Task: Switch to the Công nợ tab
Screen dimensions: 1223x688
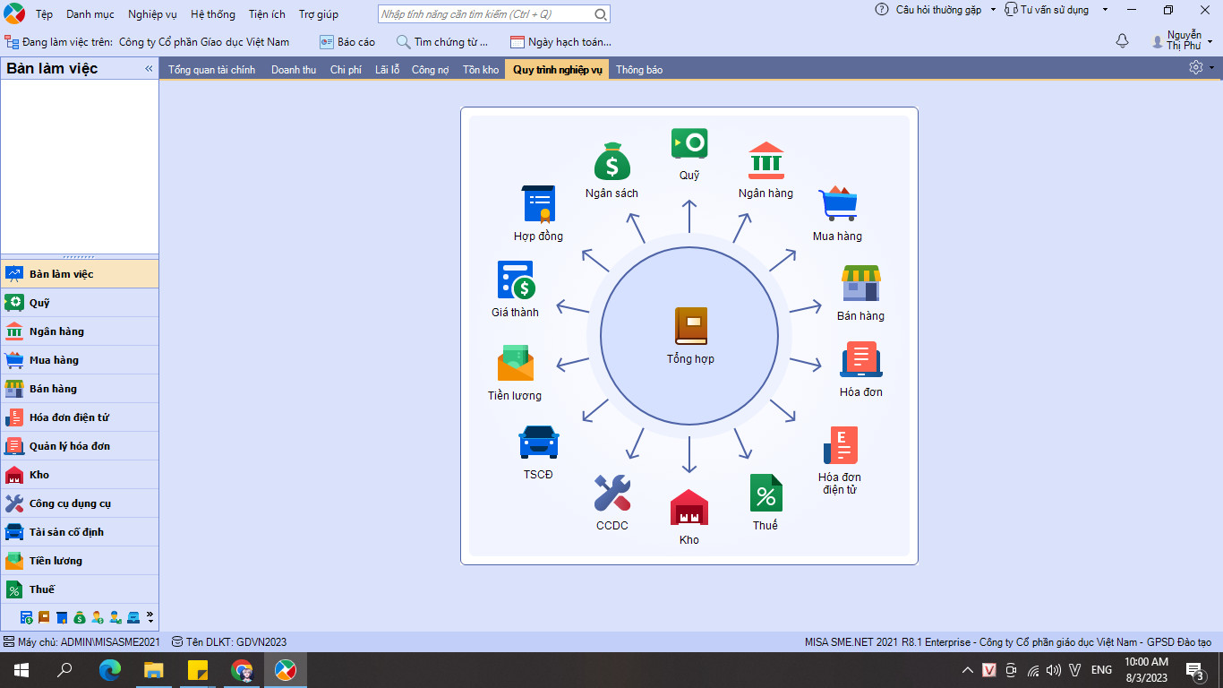Action: (431, 69)
